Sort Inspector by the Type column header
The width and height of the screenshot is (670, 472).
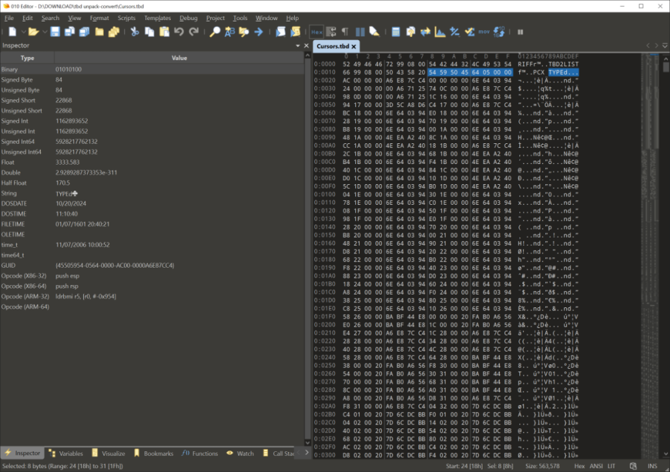click(x=27, y=58)
